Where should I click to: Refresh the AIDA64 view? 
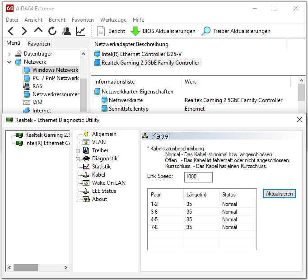[52, 31]
